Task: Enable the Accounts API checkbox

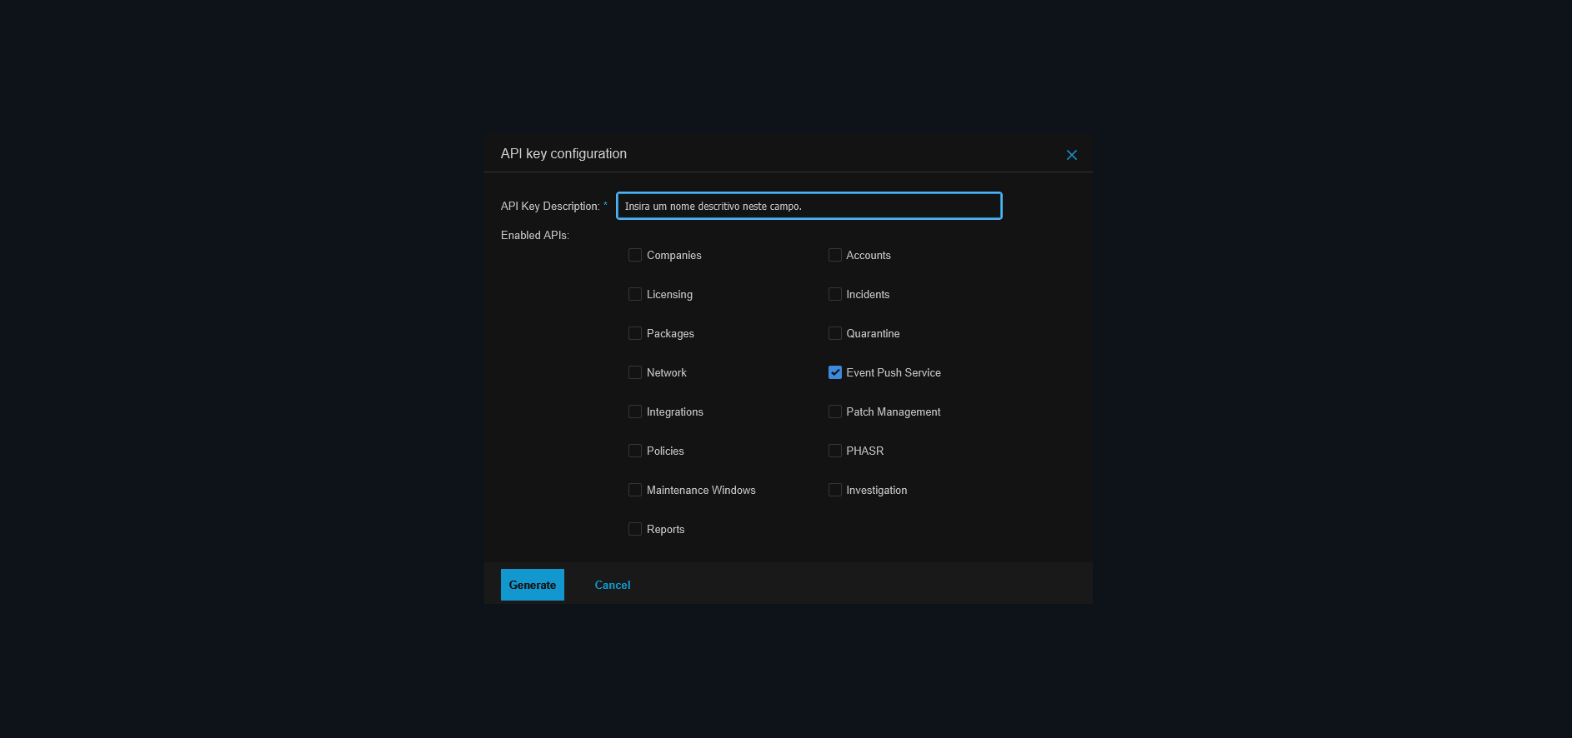Action: [835, 255]
